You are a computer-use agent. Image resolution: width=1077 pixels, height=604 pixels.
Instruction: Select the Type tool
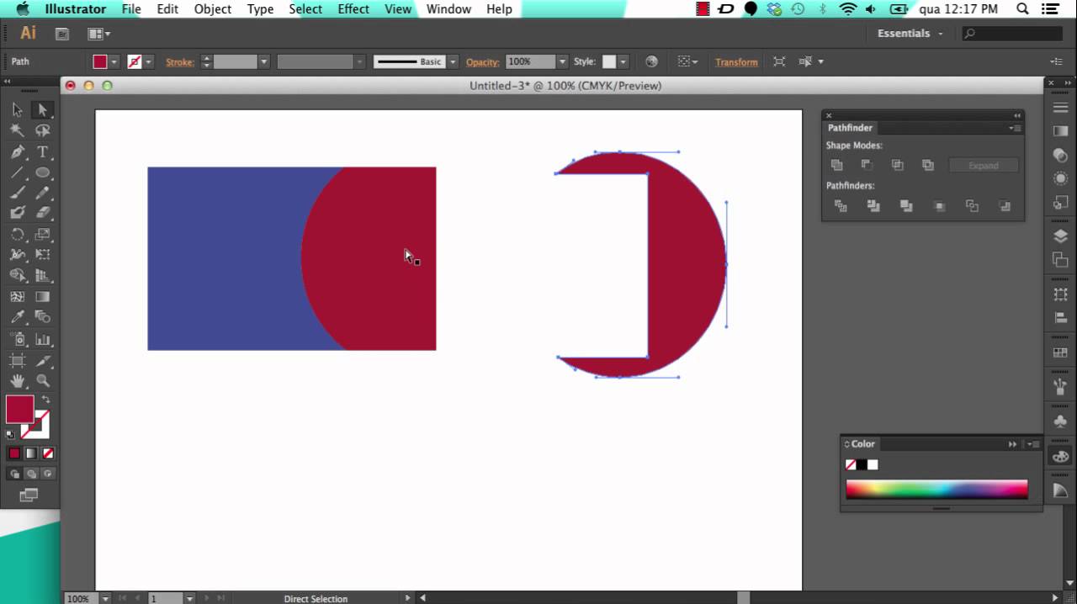42,152
